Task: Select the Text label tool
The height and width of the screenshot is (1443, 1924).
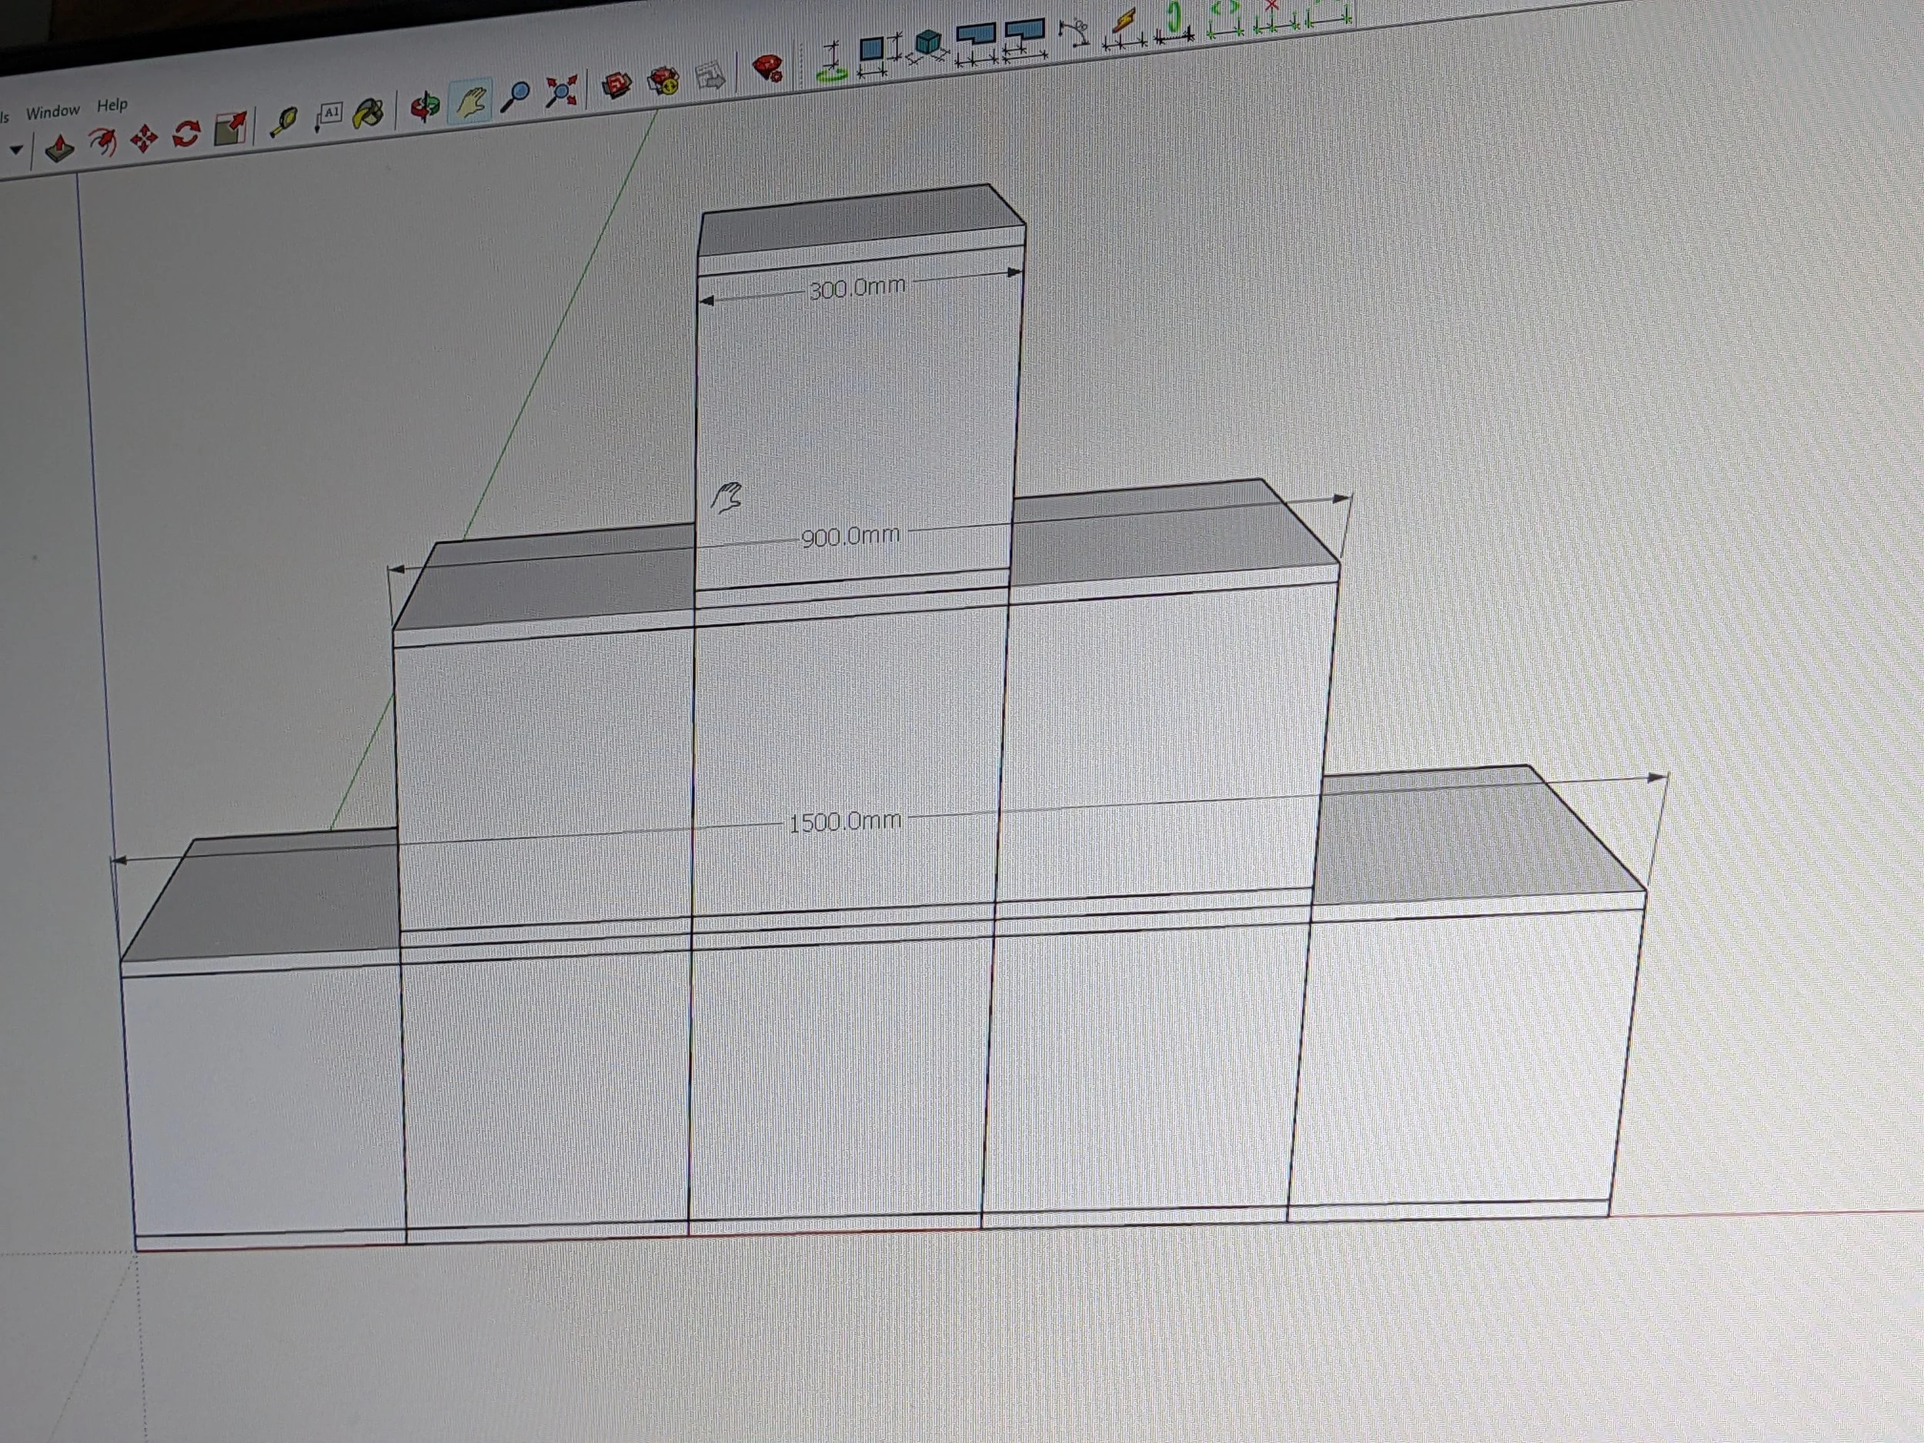Action: [x=329, y=116]
